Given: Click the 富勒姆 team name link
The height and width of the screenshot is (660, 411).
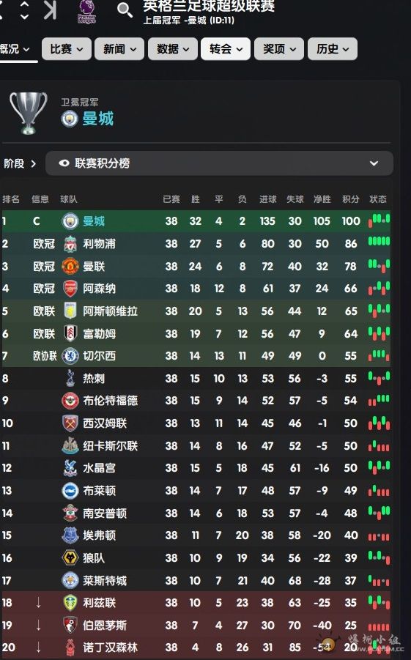Looking at the screenshot, I should click(100, 334).
